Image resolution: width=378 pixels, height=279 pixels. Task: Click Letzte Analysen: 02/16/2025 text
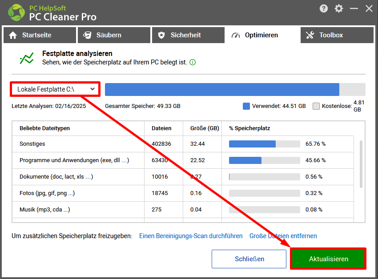pyautogui.click(x=49, y=106)
